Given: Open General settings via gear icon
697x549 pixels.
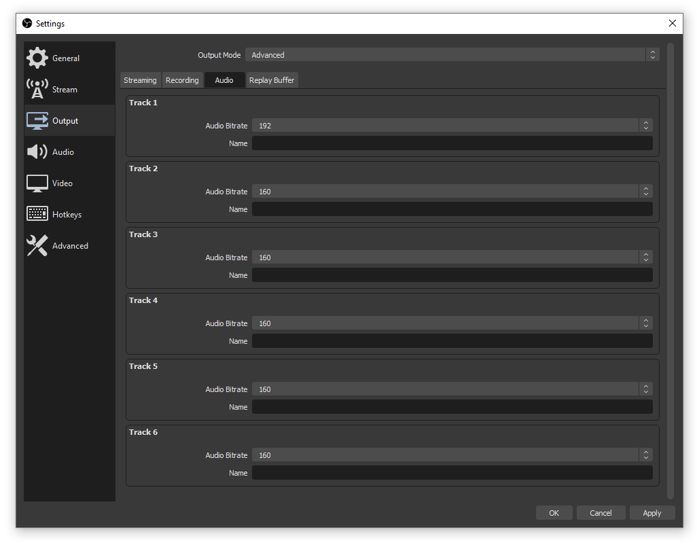Looking at the screenshot, I should [x=37, y=58].
